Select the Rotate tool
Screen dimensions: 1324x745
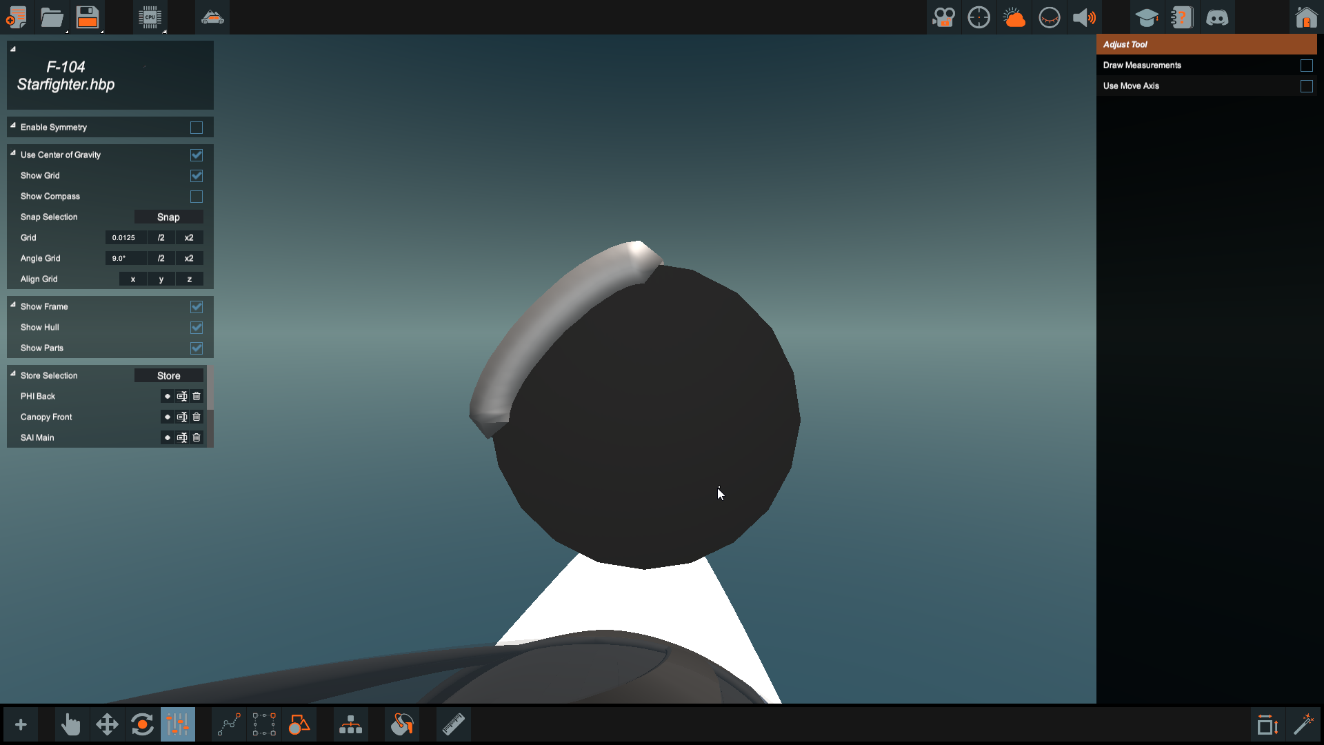[x=142, y=724]
